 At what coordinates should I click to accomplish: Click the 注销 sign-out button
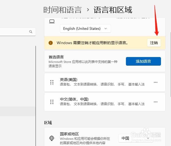(x=154, y=43)
